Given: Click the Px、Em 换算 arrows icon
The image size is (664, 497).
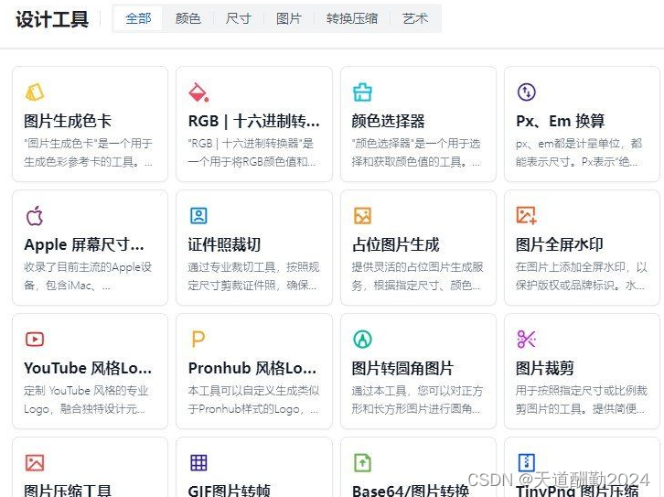Looking at the screenshot, I should coord(527,92).
